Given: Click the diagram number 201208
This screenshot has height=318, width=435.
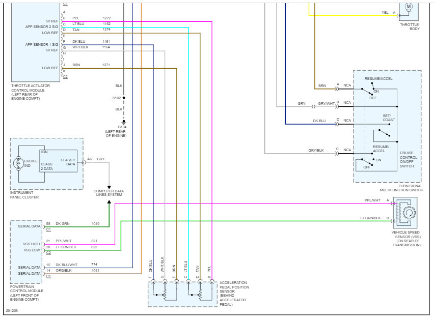Looking at the screenshot, I should pyautogui.click(x=12, y=310).
